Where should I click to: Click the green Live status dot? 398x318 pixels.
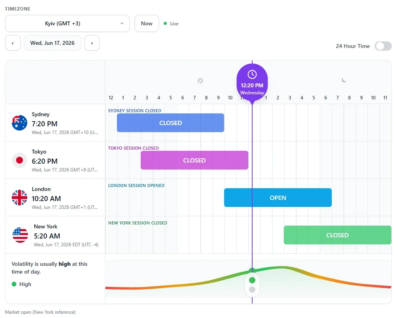click(165, 23)
